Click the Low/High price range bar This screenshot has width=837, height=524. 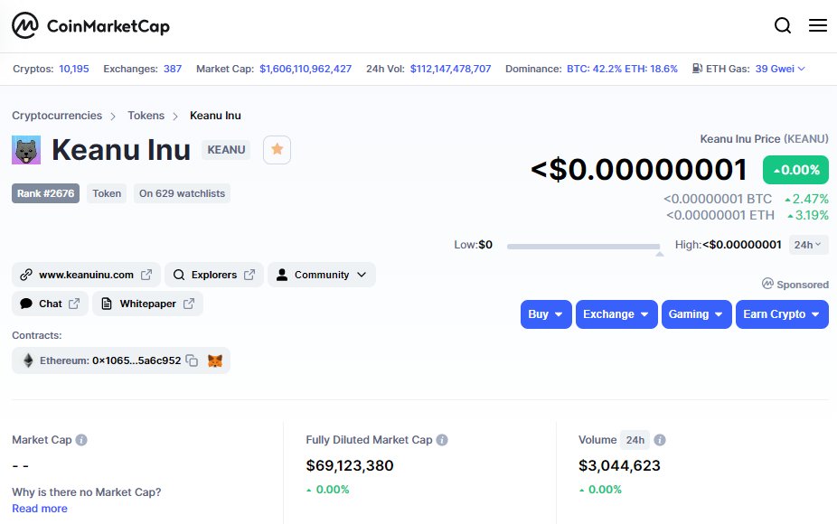pyautogui.click(x=583, y=247)
